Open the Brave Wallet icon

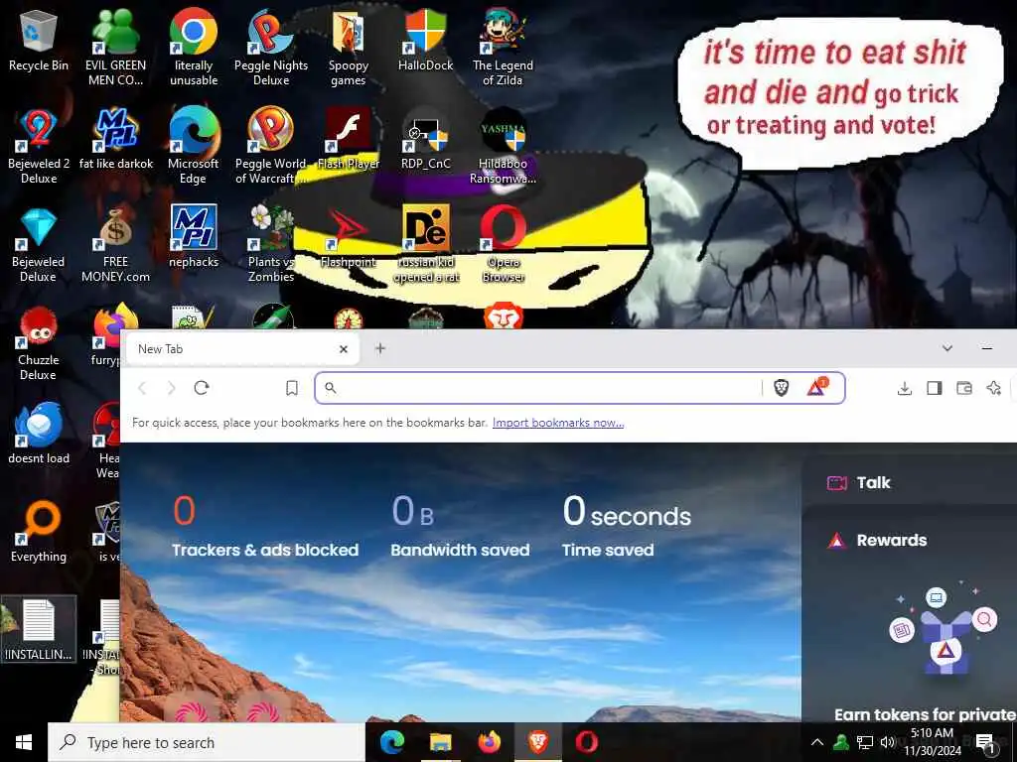[963, 388]
